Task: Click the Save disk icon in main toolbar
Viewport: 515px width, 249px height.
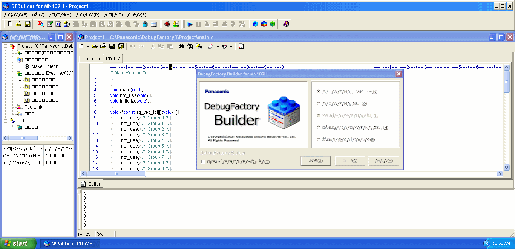Action: coord(28,24)
